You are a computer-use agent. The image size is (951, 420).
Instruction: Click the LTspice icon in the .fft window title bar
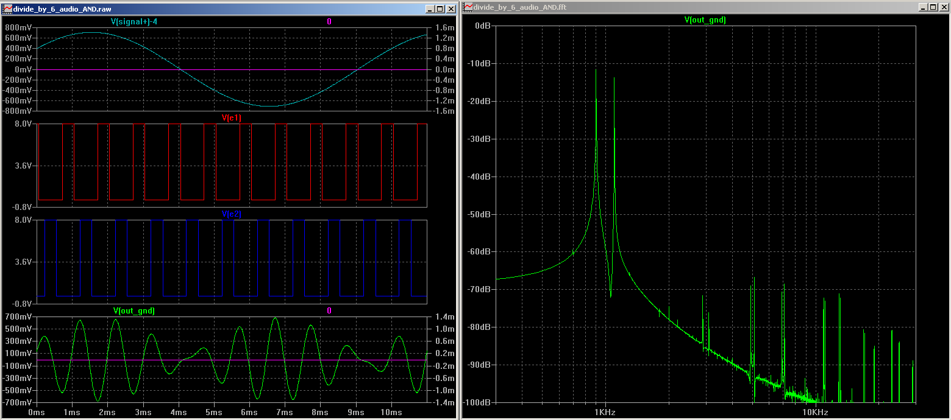[x=468, y=7]
